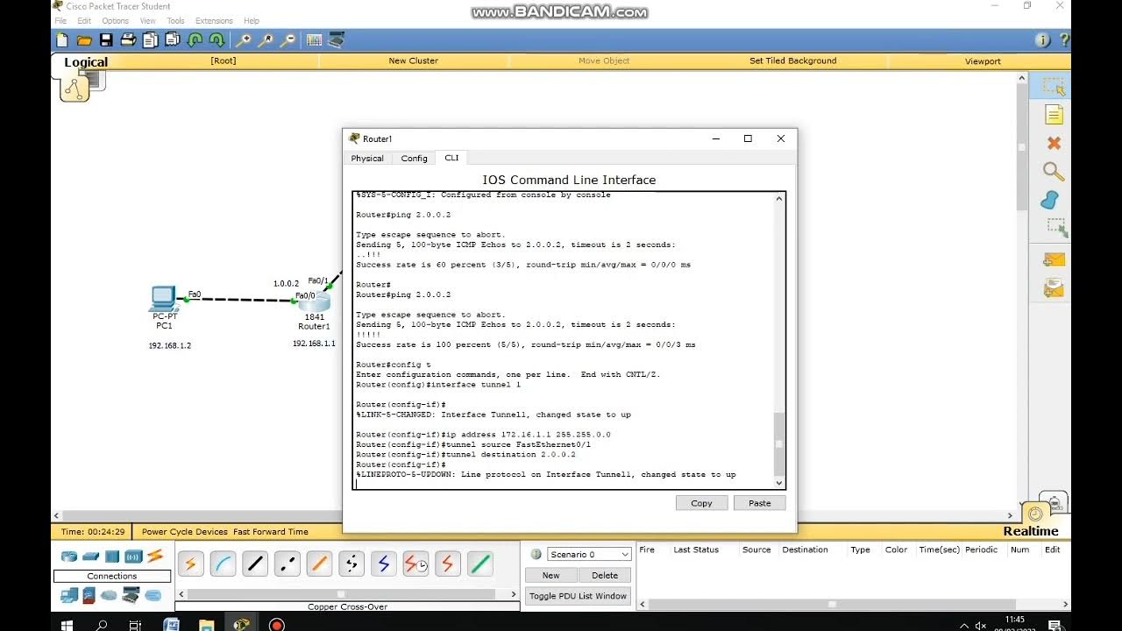Click New to create a scenario
The height and width of the screenshot is (631, 1122).
(550, 576)
